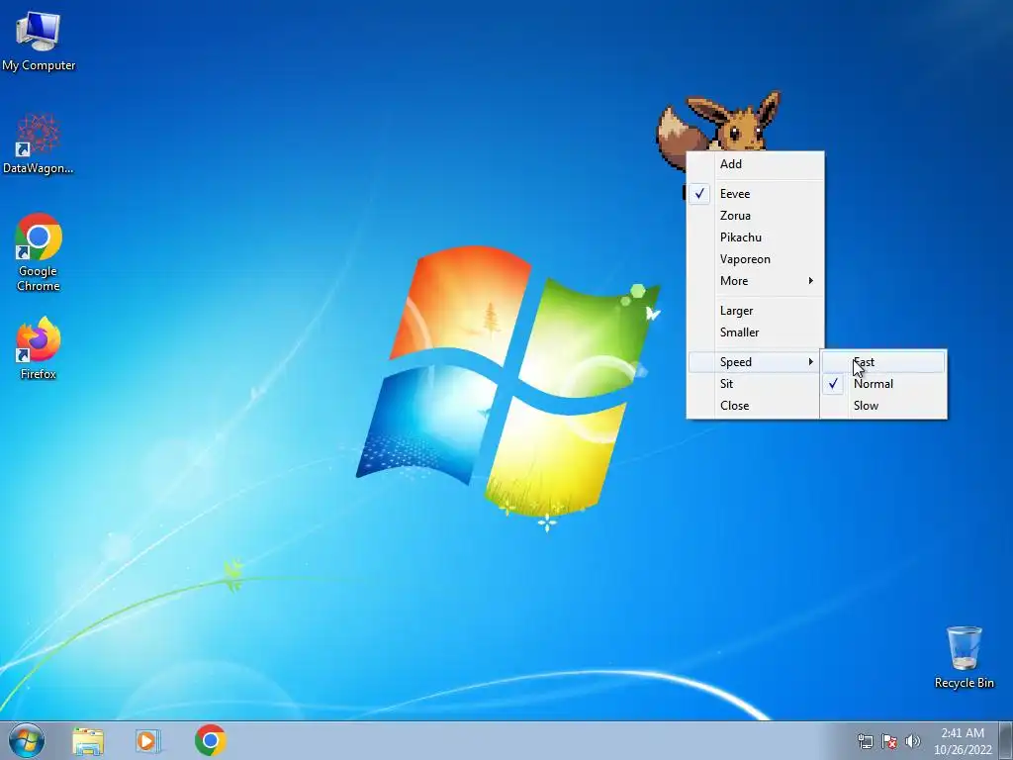
Task: Click the volume speaker tray icon
Action: pos(913,741)
